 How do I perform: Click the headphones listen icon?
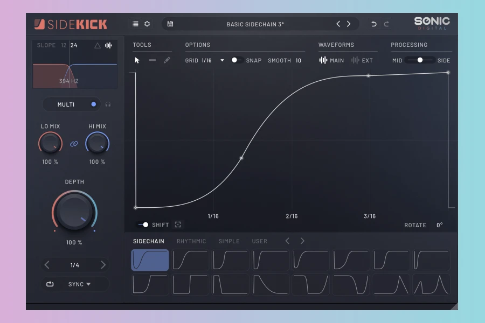coord(108,104)
